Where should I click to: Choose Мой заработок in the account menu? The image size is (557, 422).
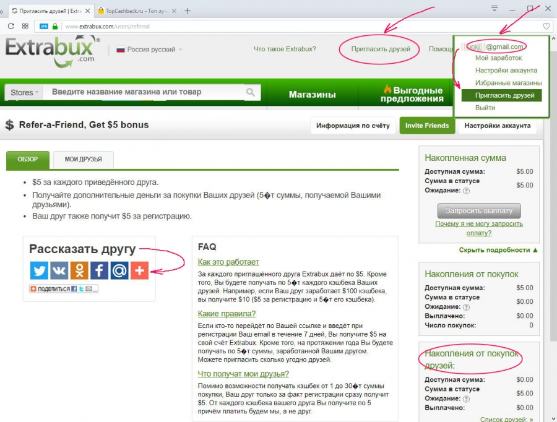click(x=498, y=58)
